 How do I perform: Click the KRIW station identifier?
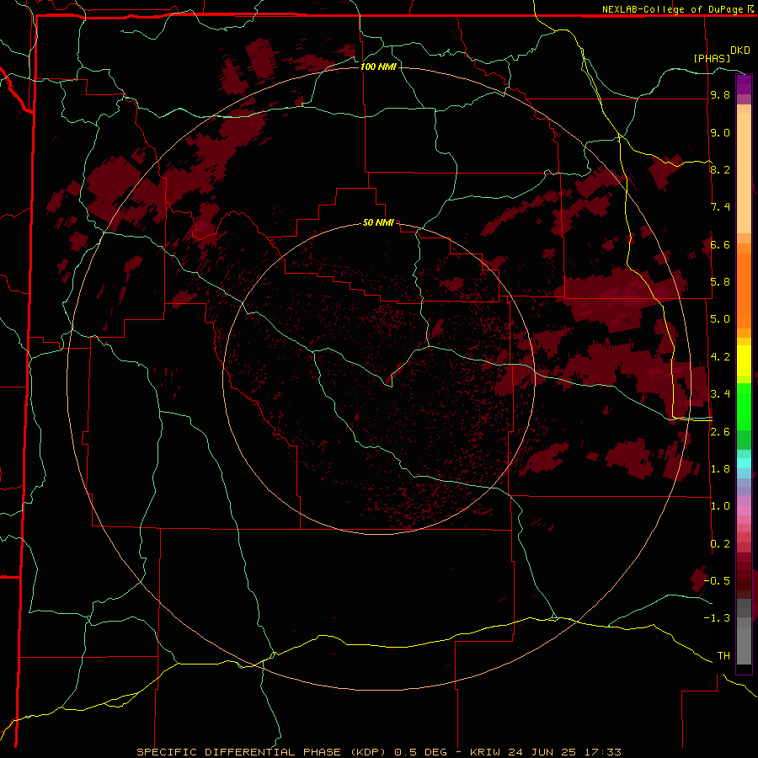click(487, 752)
